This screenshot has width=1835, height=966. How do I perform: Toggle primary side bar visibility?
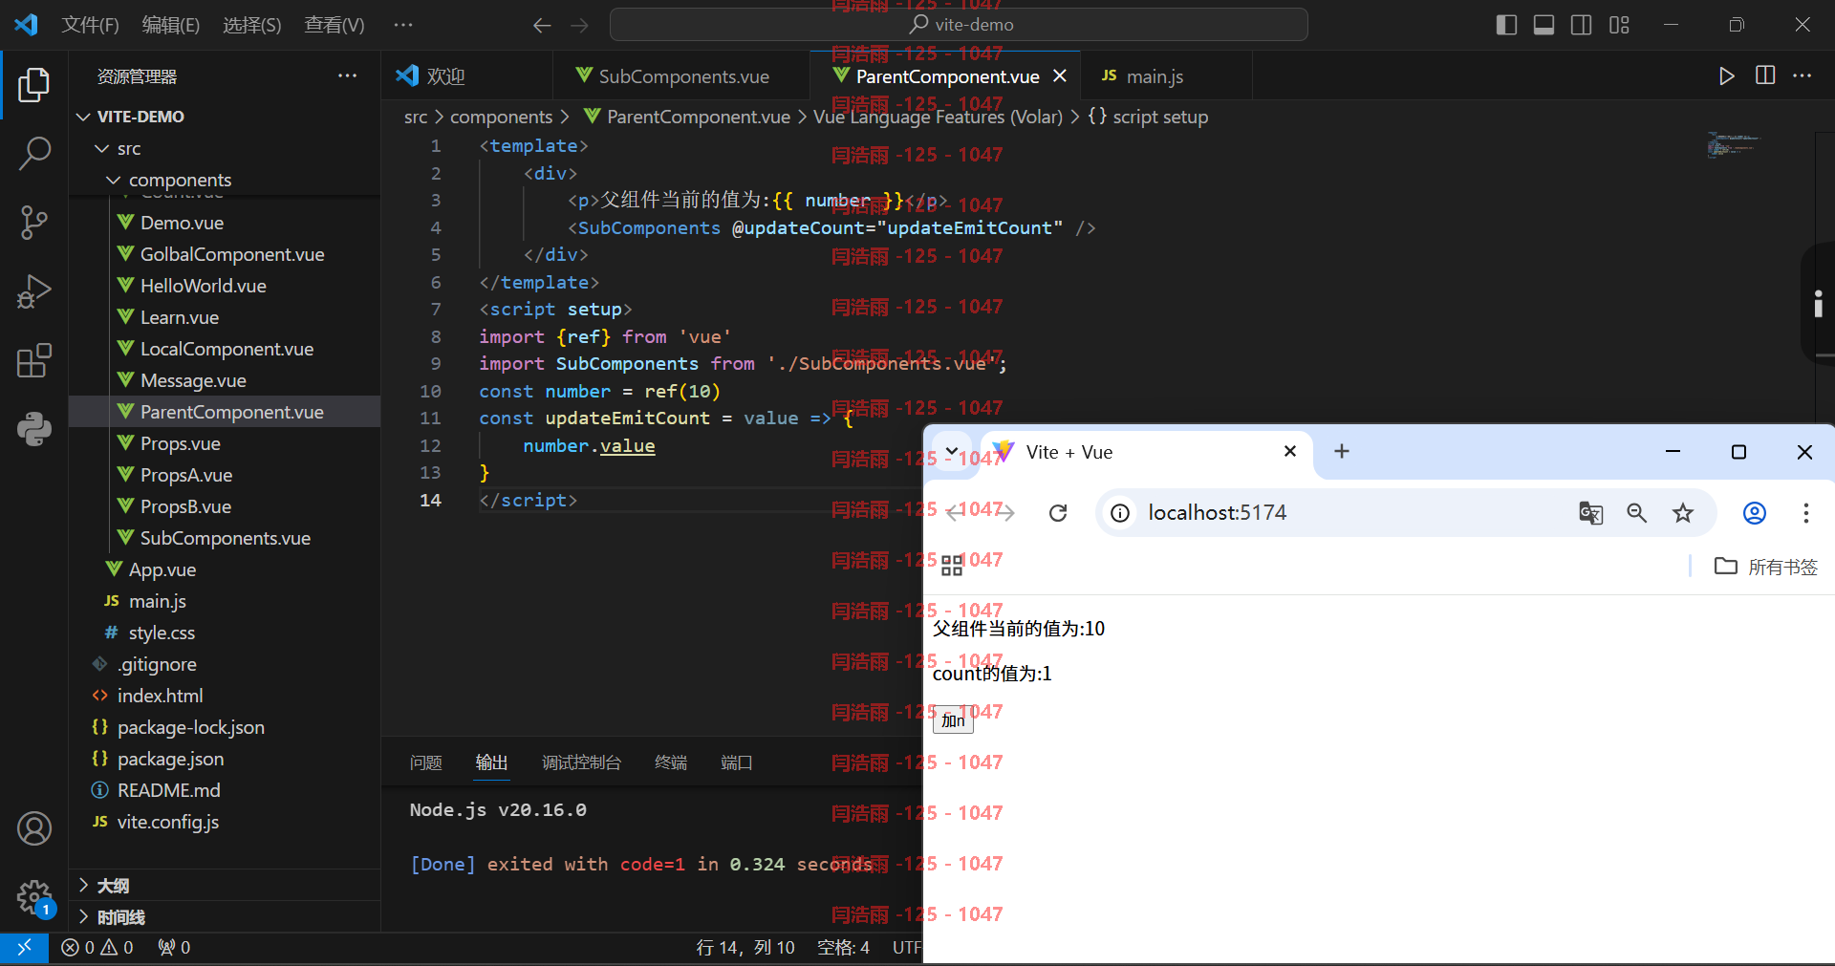(x=1506, y=25)
